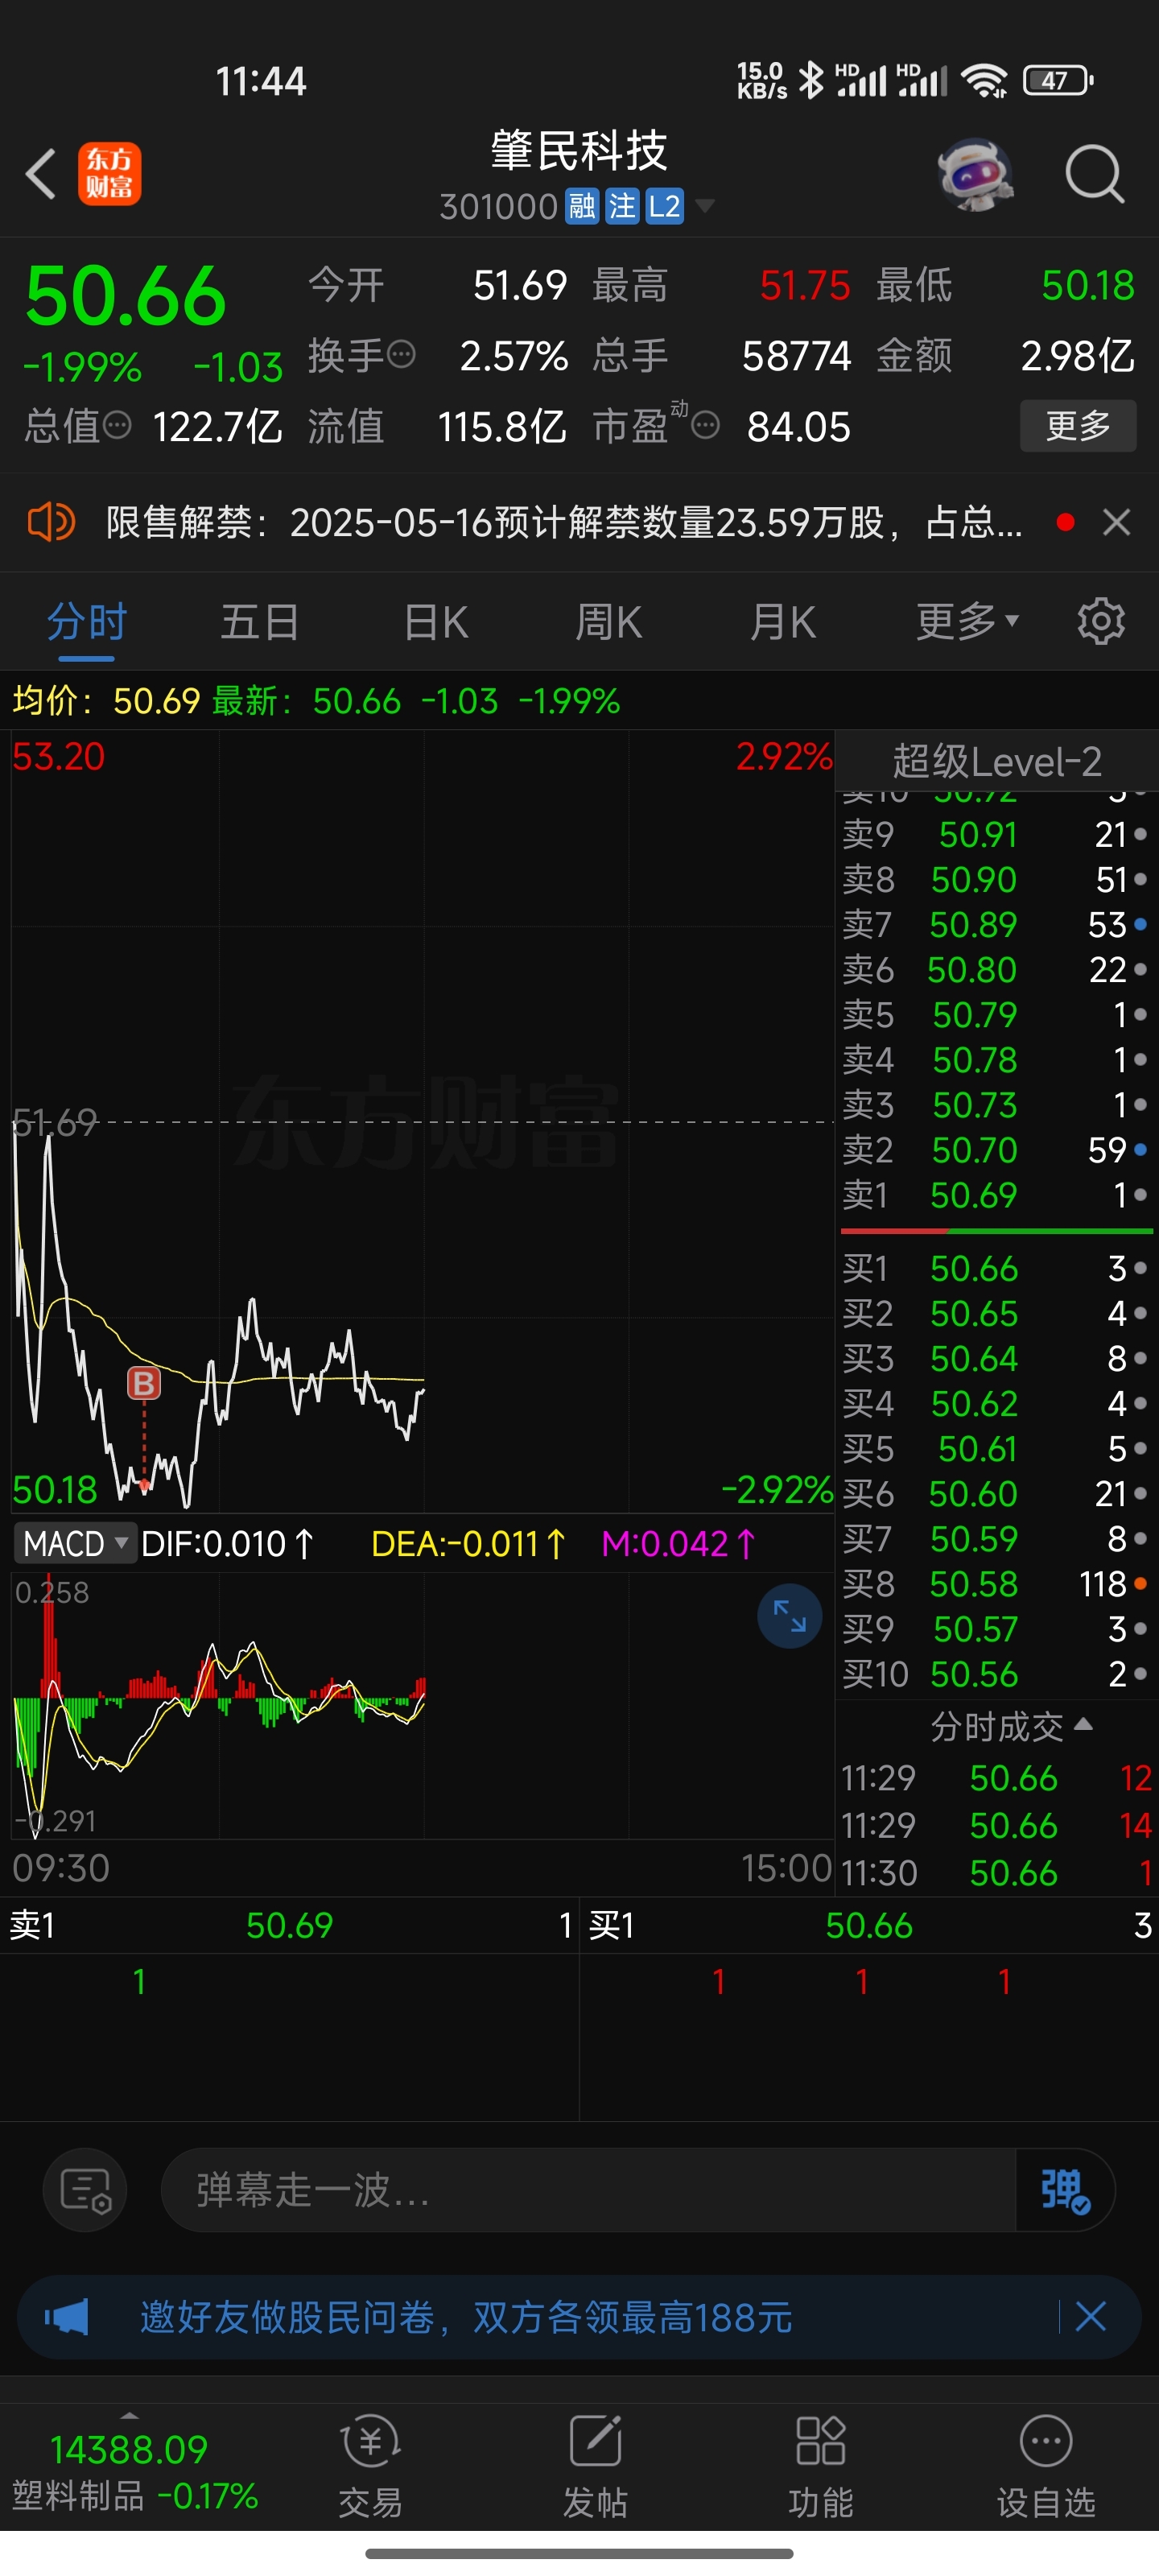Tap the bottom 买1 50.66 summary row
This screenshot has width=1159, height=2576.
(869, 1925)
